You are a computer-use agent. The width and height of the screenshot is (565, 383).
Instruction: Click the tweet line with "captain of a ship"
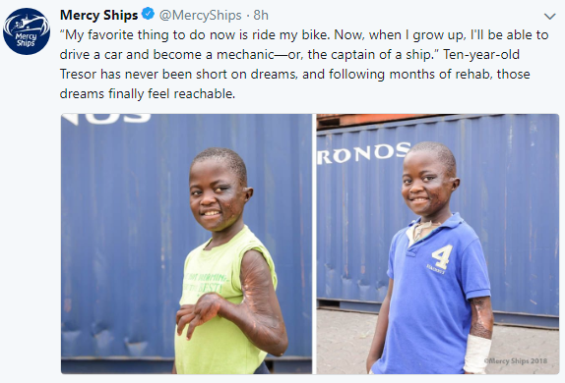click(x=289, y=55)
